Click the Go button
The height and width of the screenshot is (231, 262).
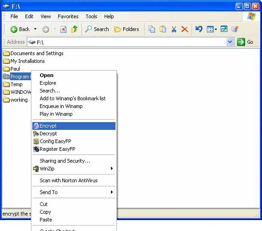coord(245,42)
